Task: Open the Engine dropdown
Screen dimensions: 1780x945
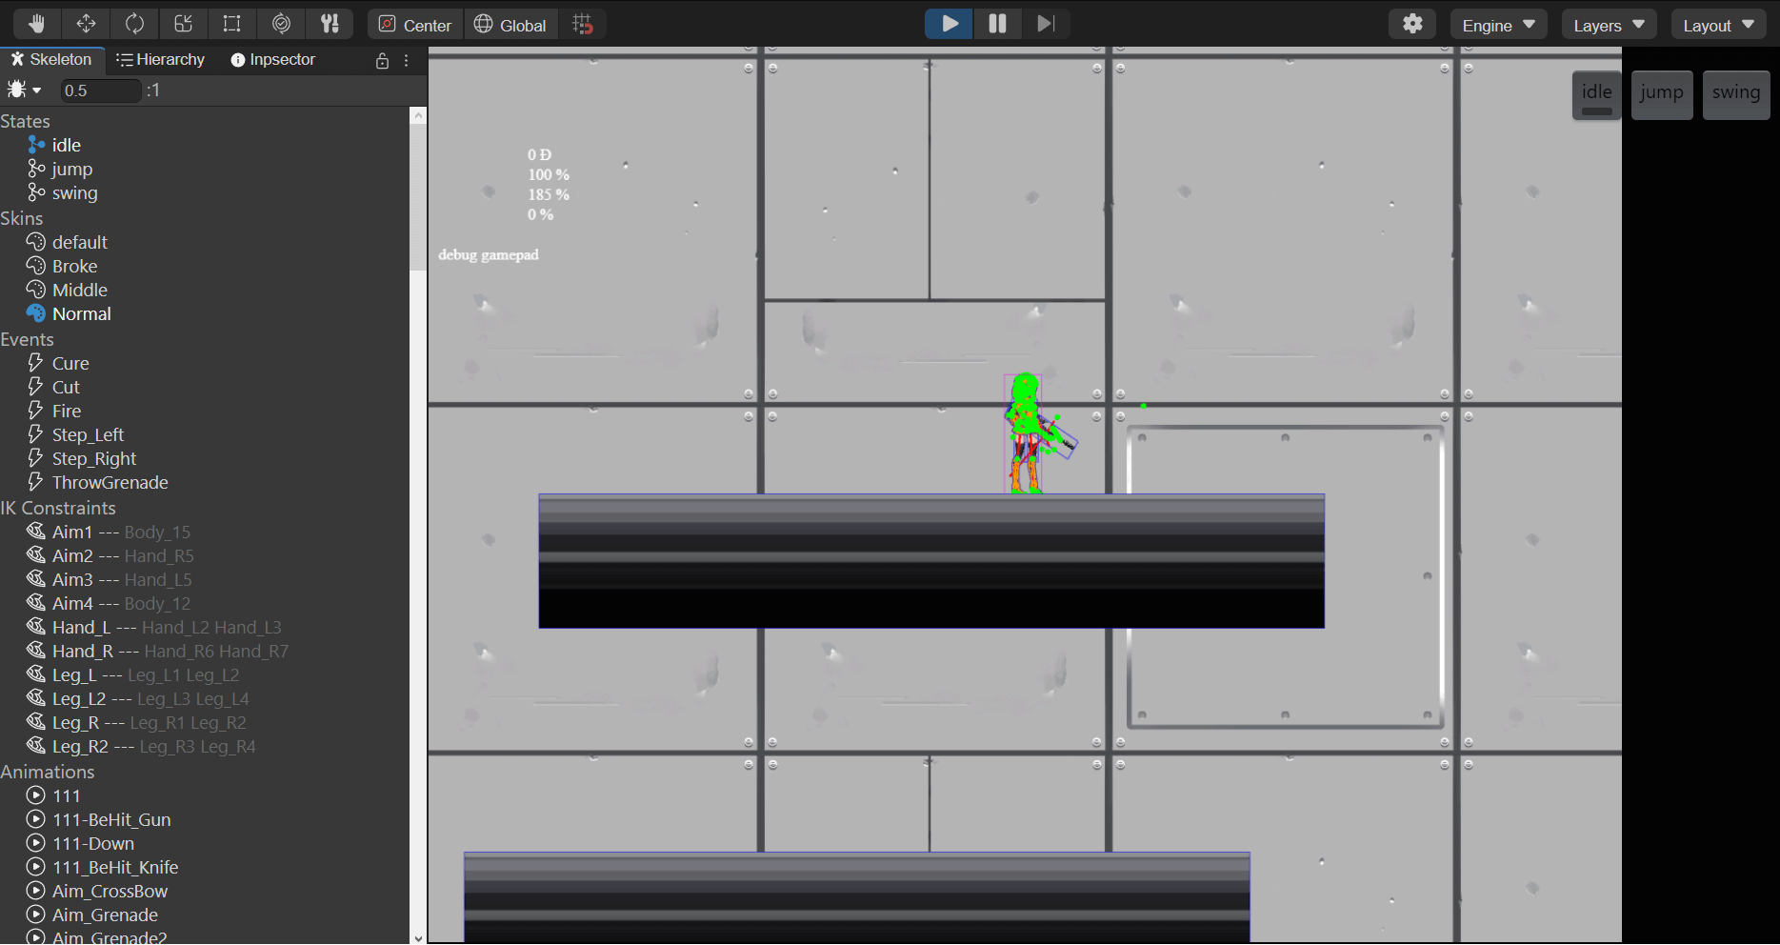Action: 1498,25
